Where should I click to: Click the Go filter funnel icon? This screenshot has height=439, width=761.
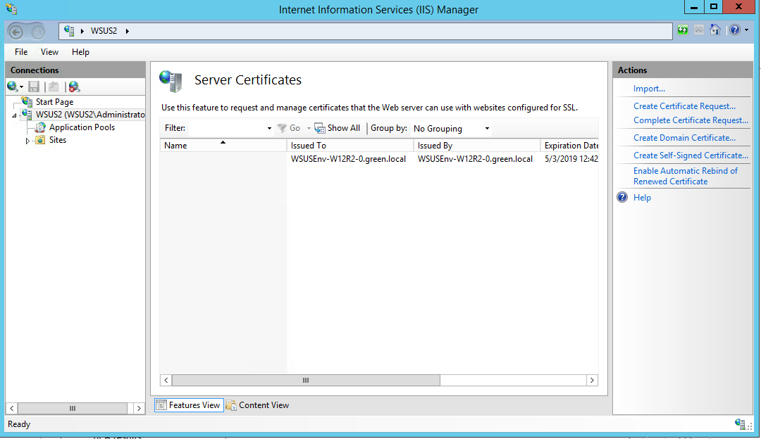click(281, 128)
